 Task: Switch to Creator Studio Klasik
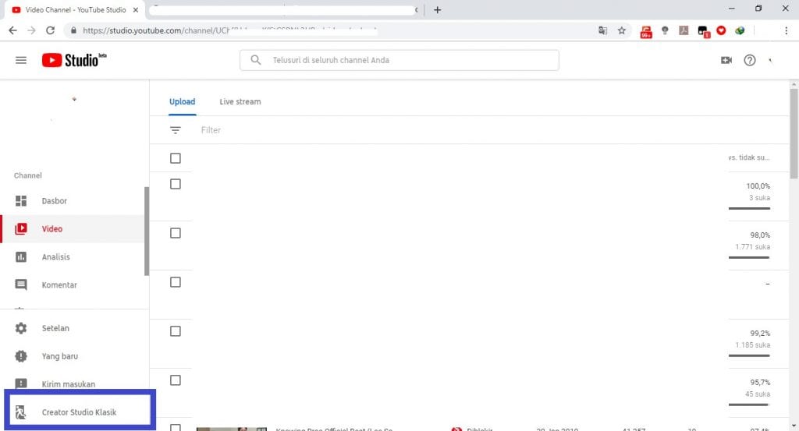tap(79, 412)
